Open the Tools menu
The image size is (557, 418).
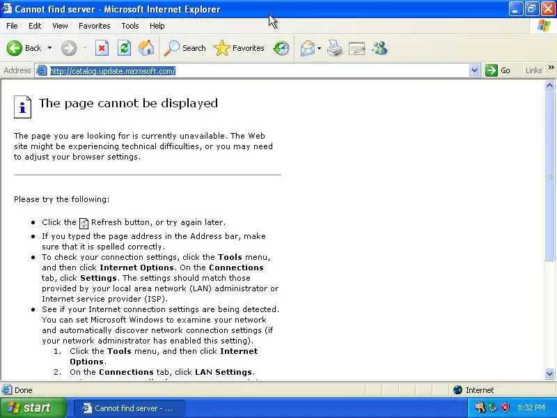130,26
